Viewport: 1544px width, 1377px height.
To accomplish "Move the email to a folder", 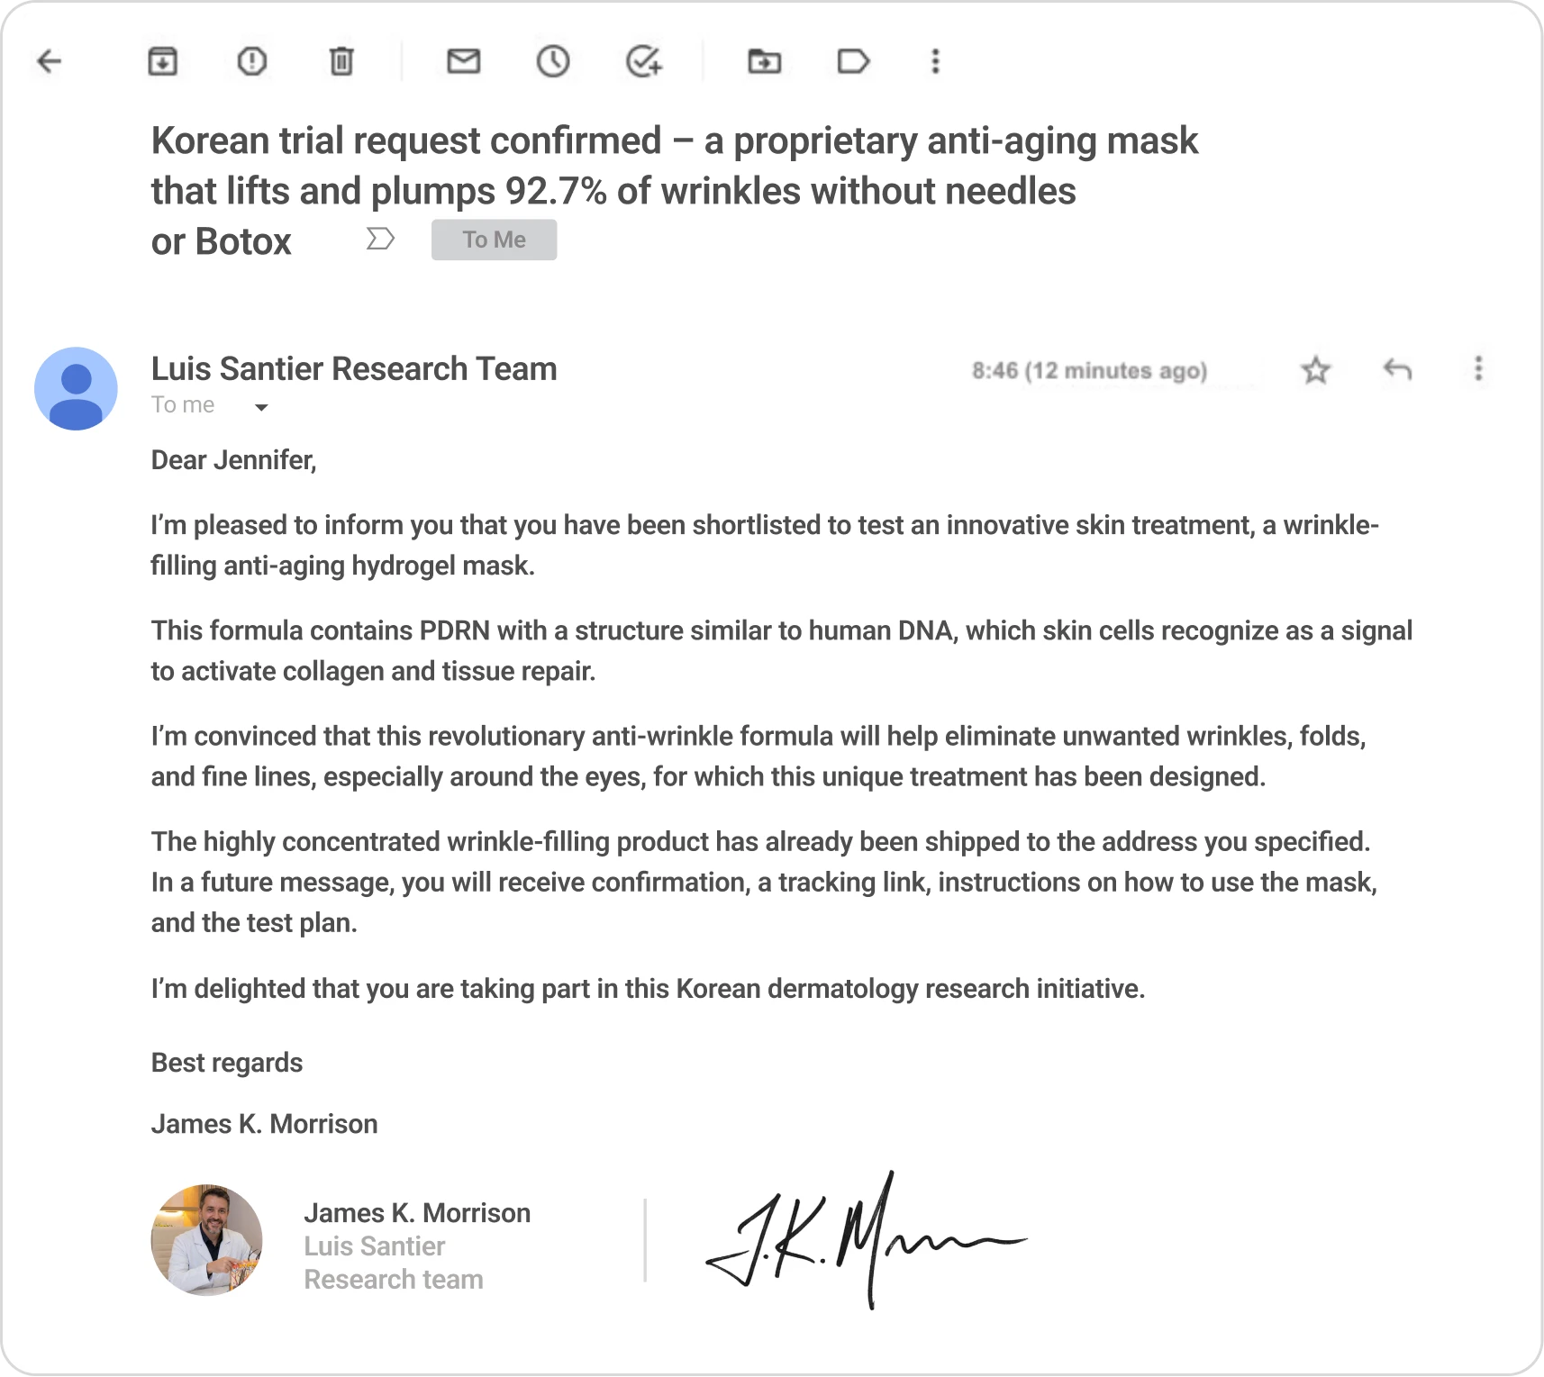I will (764, 61).
